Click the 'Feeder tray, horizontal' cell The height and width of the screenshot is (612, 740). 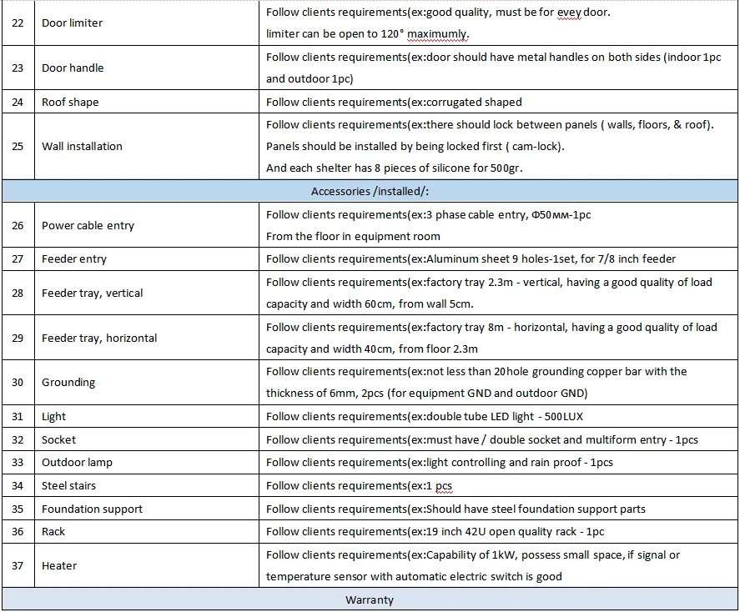point(147,338)
